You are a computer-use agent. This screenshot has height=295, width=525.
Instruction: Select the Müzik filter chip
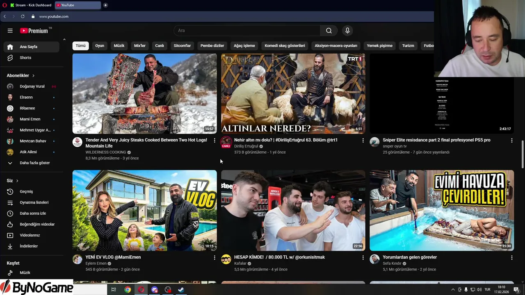click(x=119, y=46)
